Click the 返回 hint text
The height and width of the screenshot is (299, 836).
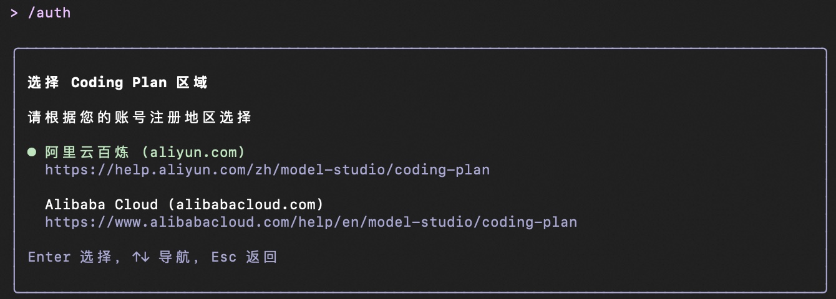(261, 257)
